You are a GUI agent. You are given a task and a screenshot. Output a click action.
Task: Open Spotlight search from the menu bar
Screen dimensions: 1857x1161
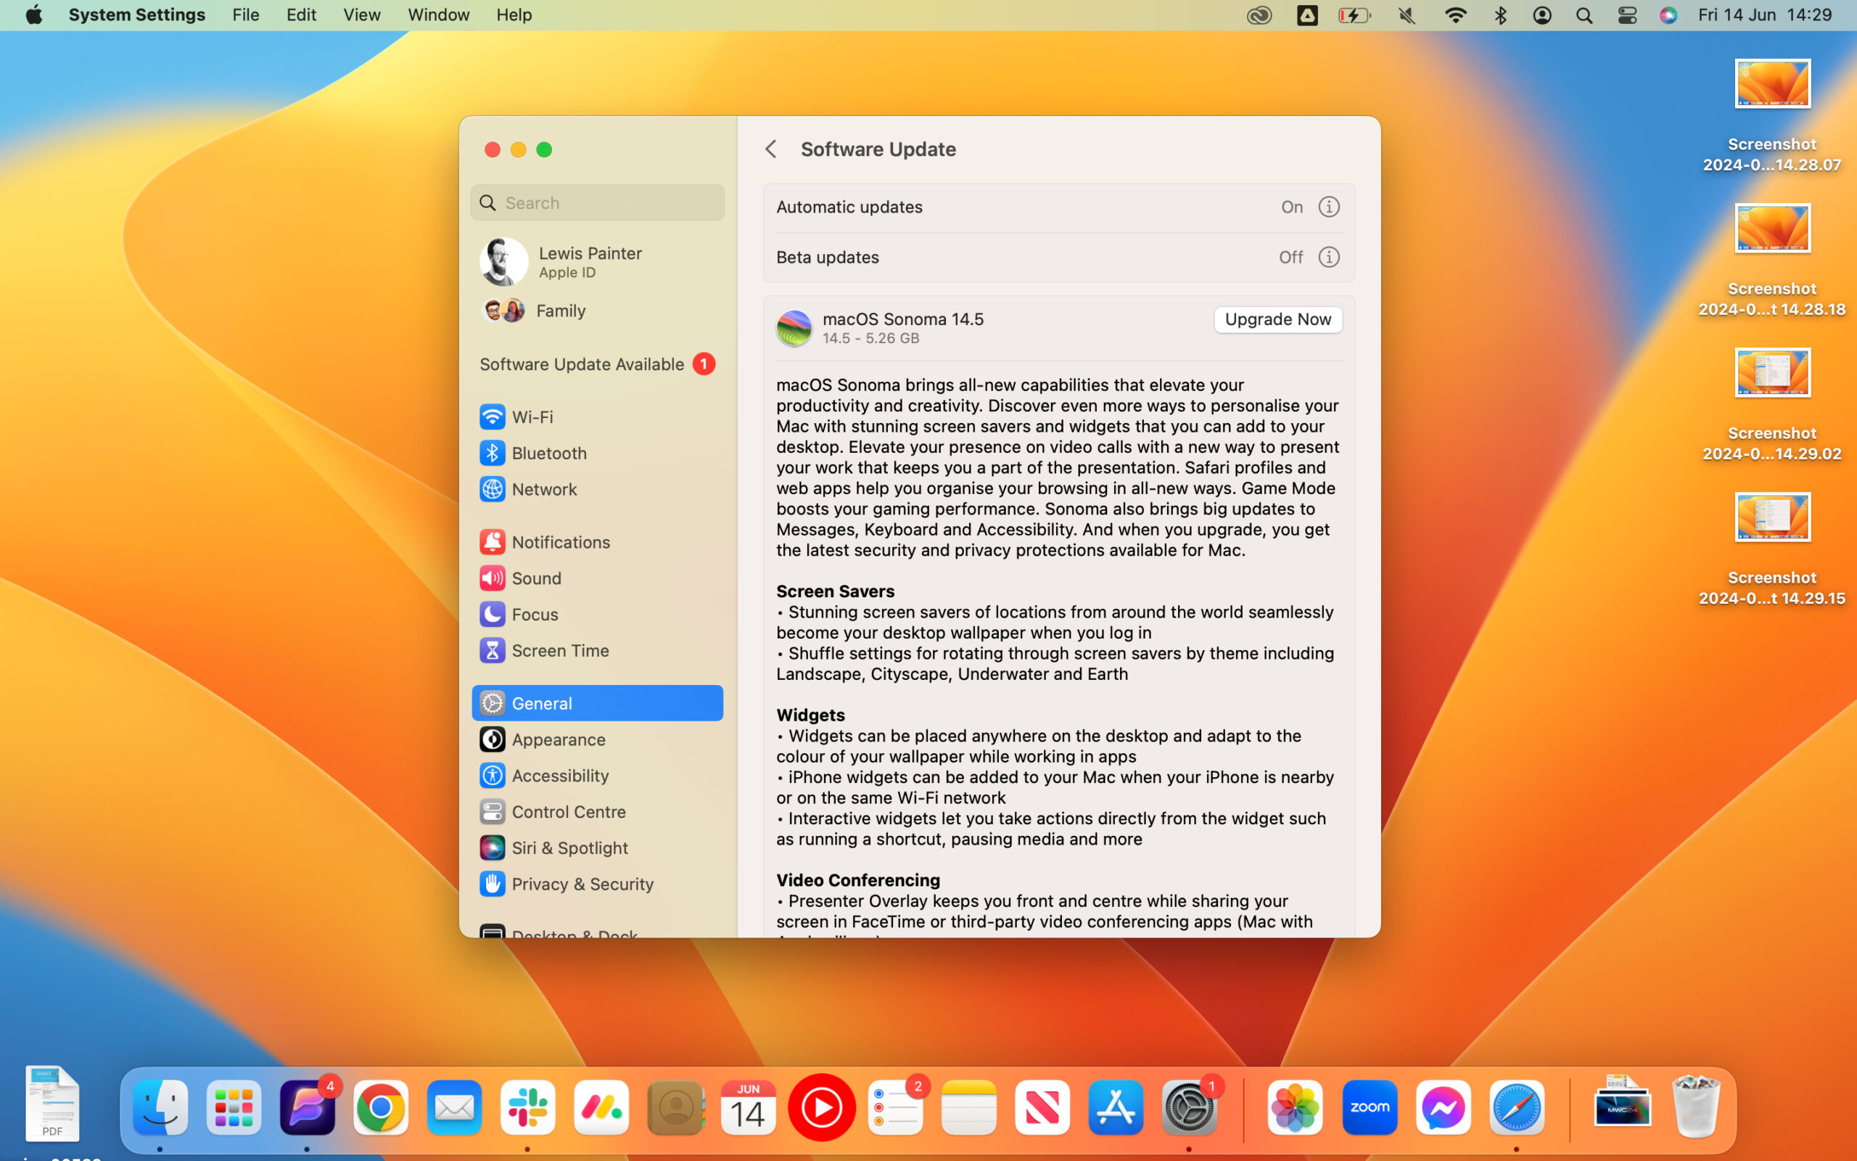click(x=1583, y=15)
